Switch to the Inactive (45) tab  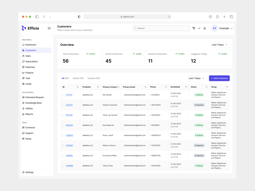pos(94,78)
